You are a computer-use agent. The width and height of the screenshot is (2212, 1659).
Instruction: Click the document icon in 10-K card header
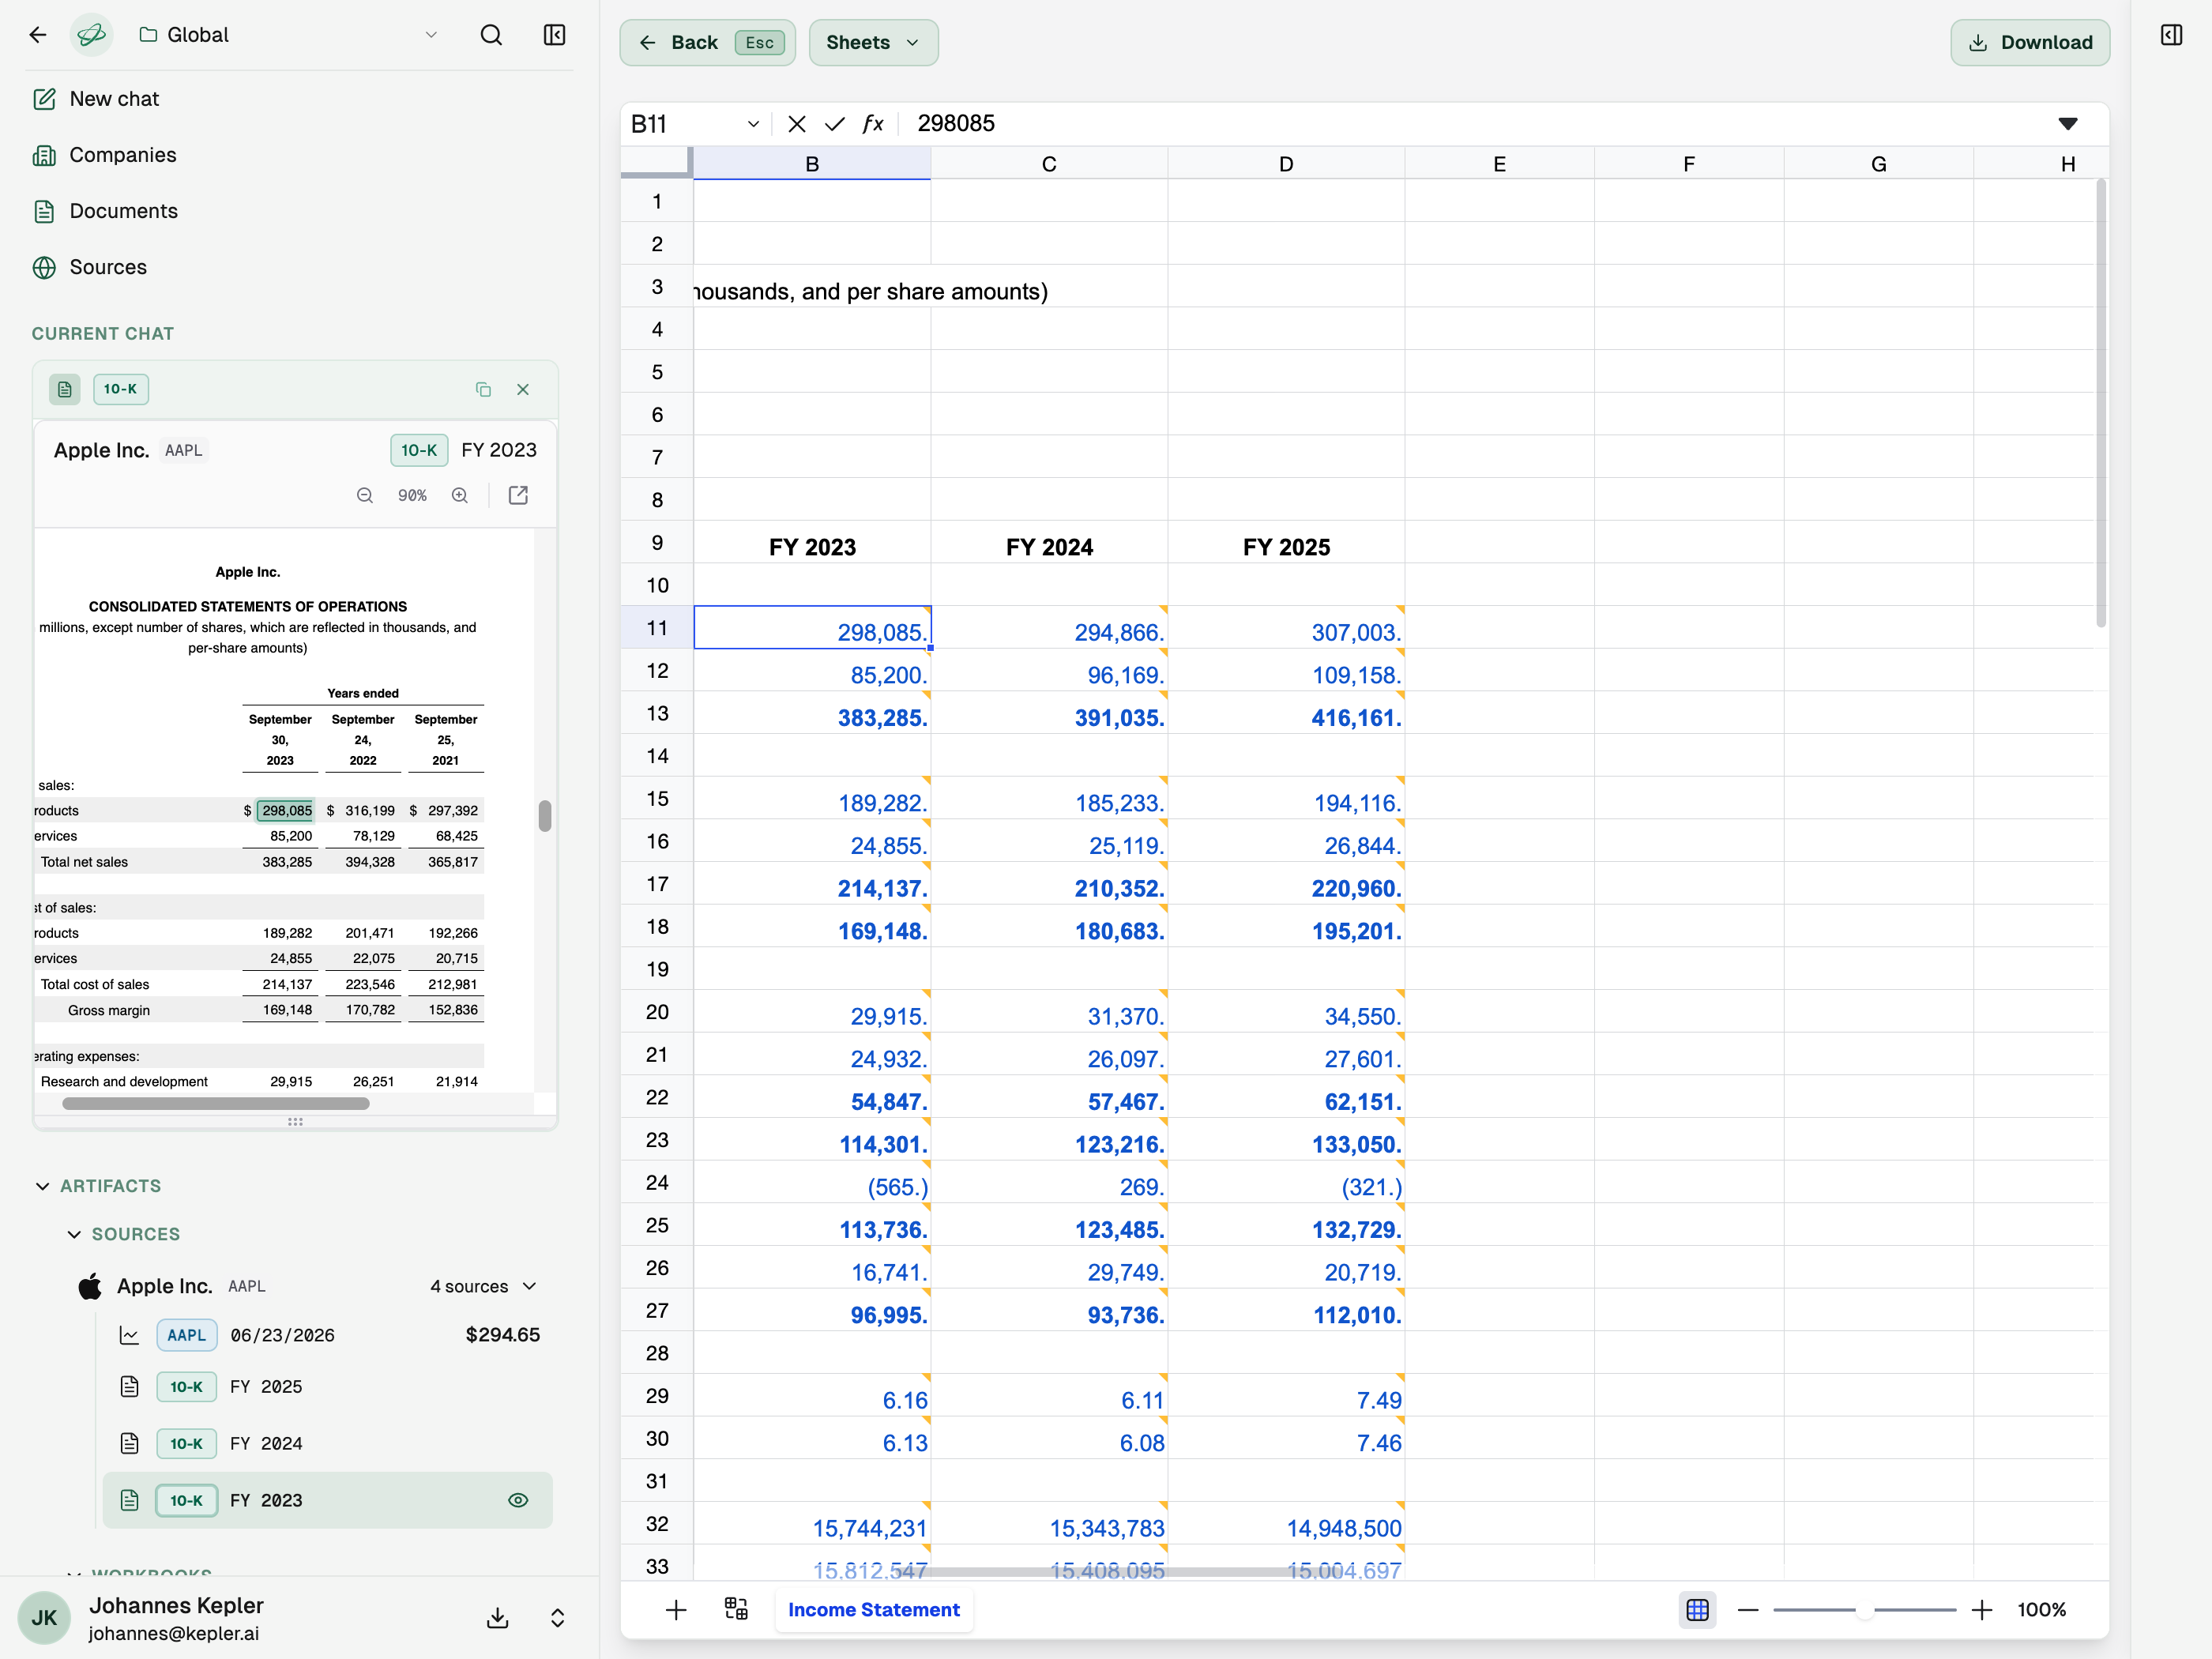65,389
